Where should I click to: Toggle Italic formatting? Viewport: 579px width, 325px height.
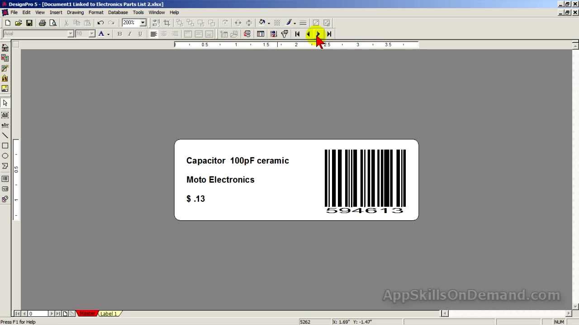(130, 34)
